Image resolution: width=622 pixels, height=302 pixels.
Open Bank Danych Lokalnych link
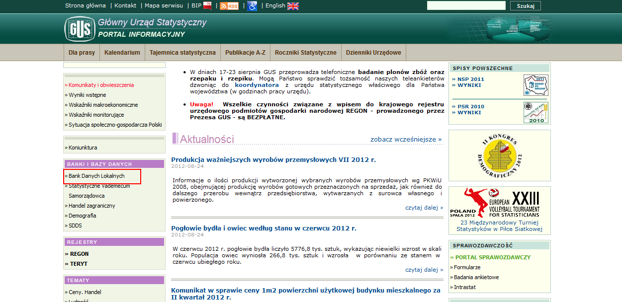(96, 176)
